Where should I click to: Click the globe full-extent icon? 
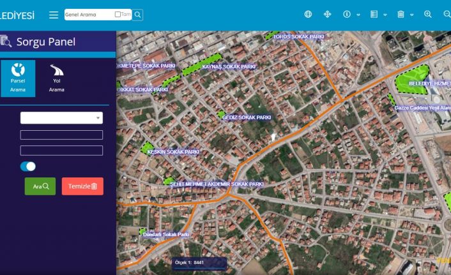click(308, 14)
